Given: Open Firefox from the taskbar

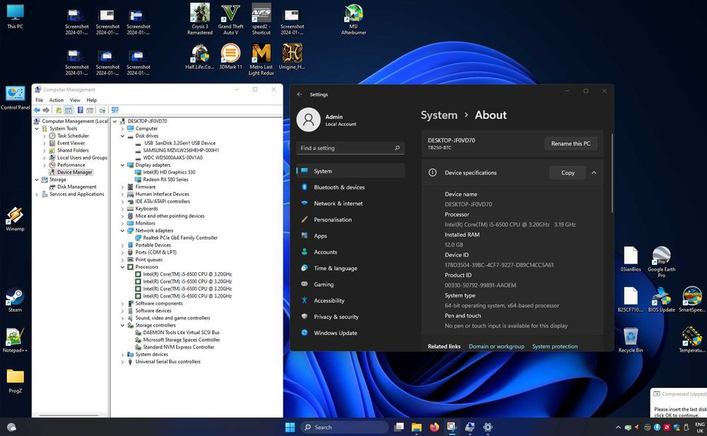Looking at the screenshot, I should click(x=434, y=427).
